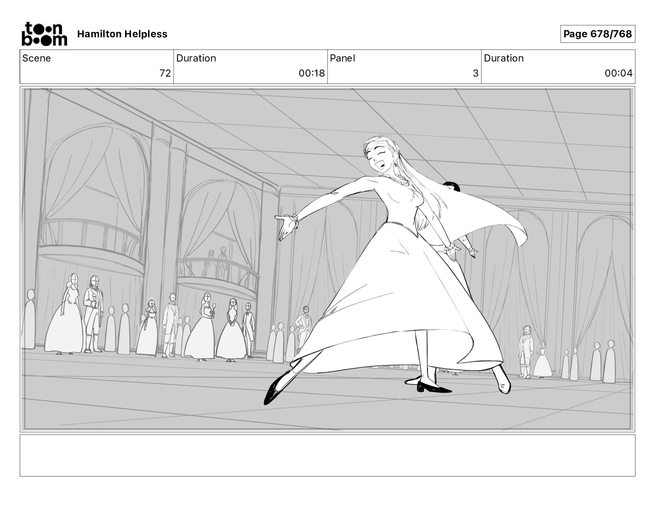Image resolution: width=655 pixels, height=506 pixels.
Task: Click the scene number value "72"
Action: click(165, 73)
